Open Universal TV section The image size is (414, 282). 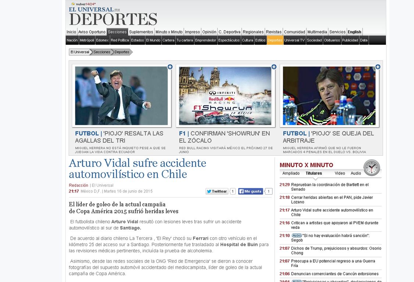coord(295,40)
